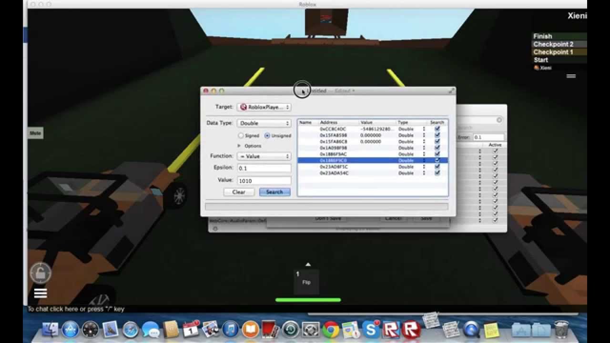Uncheck Search for address 0xCC8C4DC
610x343 pixels.
437,129
